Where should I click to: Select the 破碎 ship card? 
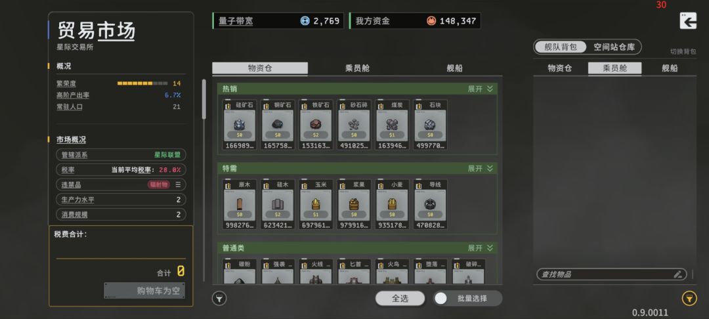(469, 272)
